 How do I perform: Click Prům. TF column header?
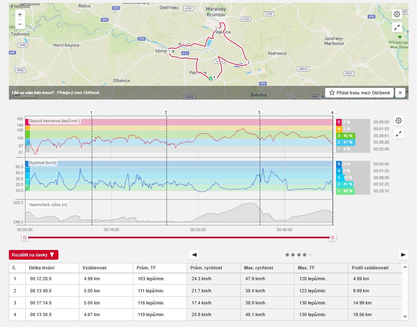pos(160,268)
